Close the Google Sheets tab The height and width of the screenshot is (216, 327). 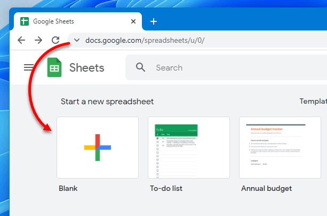tap(133, 21)
